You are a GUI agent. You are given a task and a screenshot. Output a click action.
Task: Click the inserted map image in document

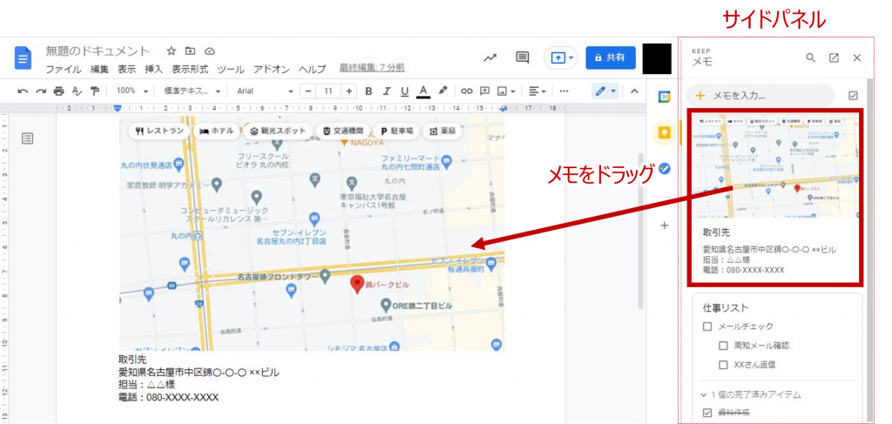312,233
